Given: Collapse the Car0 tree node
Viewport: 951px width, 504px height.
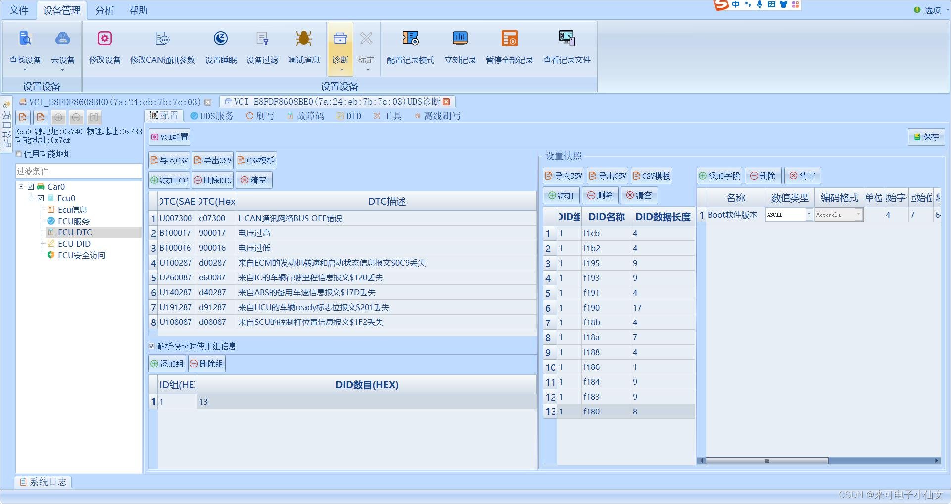Looking at the screenshot, I should coord(21,186).
